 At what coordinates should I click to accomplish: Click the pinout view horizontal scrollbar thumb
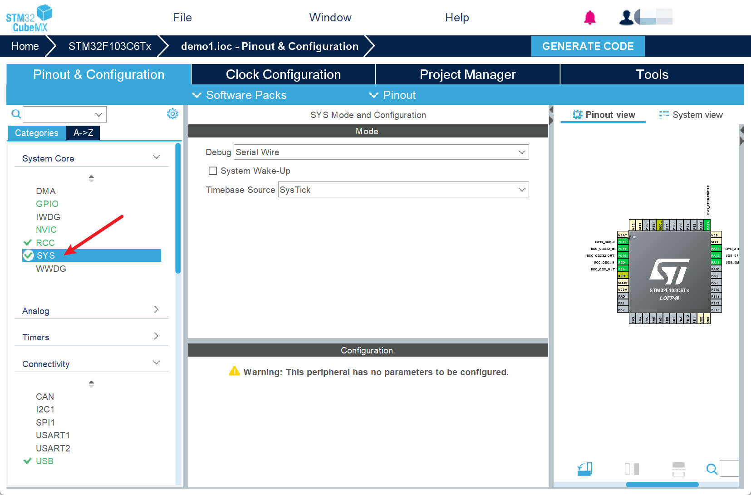(662, 485)
